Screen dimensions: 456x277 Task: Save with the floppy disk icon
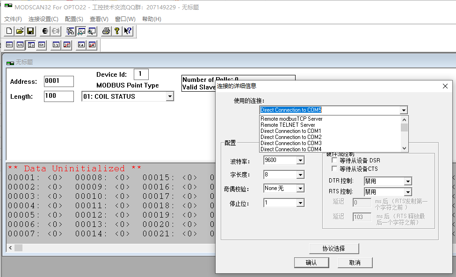pos(30,31)
